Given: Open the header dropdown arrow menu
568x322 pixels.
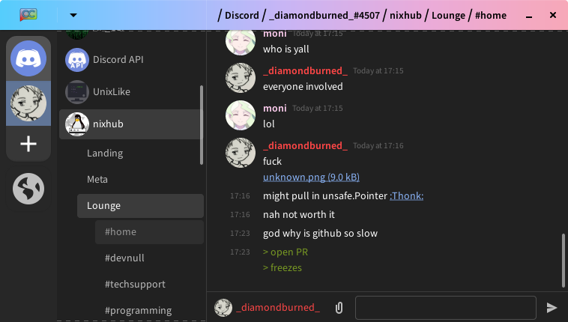Looking at the screenshot, I should coord(73,15).
